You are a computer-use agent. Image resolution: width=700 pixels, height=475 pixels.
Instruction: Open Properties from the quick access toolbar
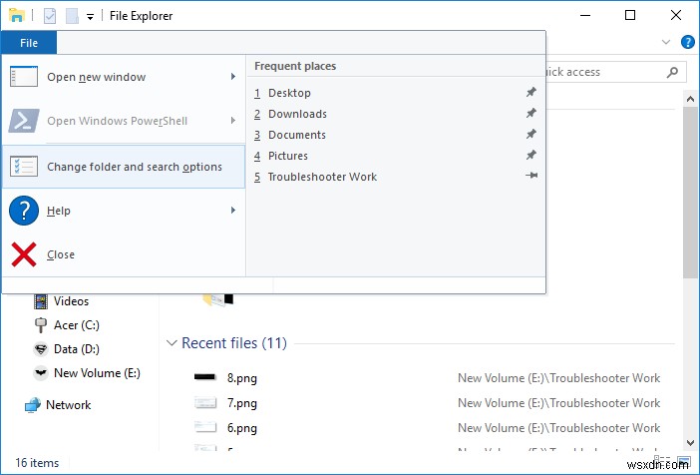point(50,16)
